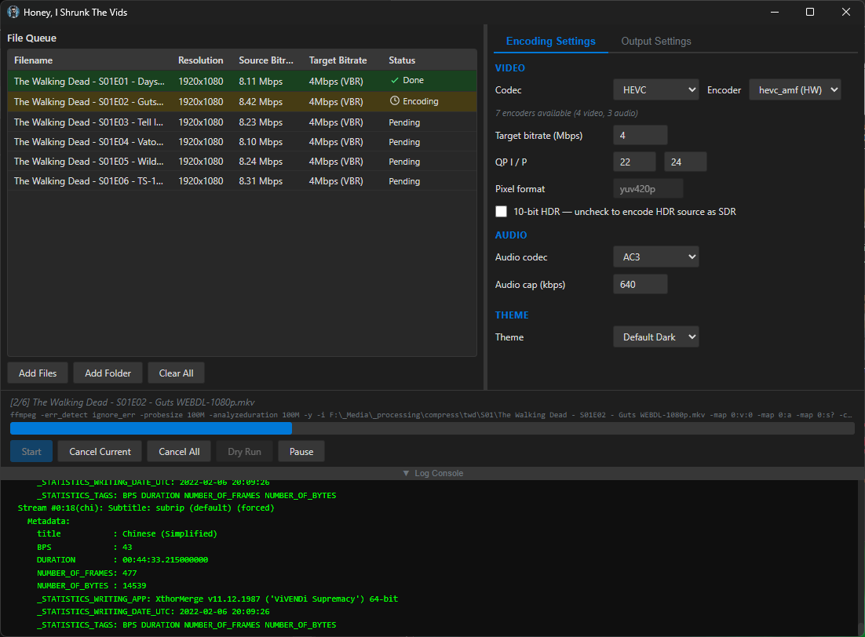Collapse the Log Console triangle
Viewport: 865px width, 637px height.
(x=406, y=473)
